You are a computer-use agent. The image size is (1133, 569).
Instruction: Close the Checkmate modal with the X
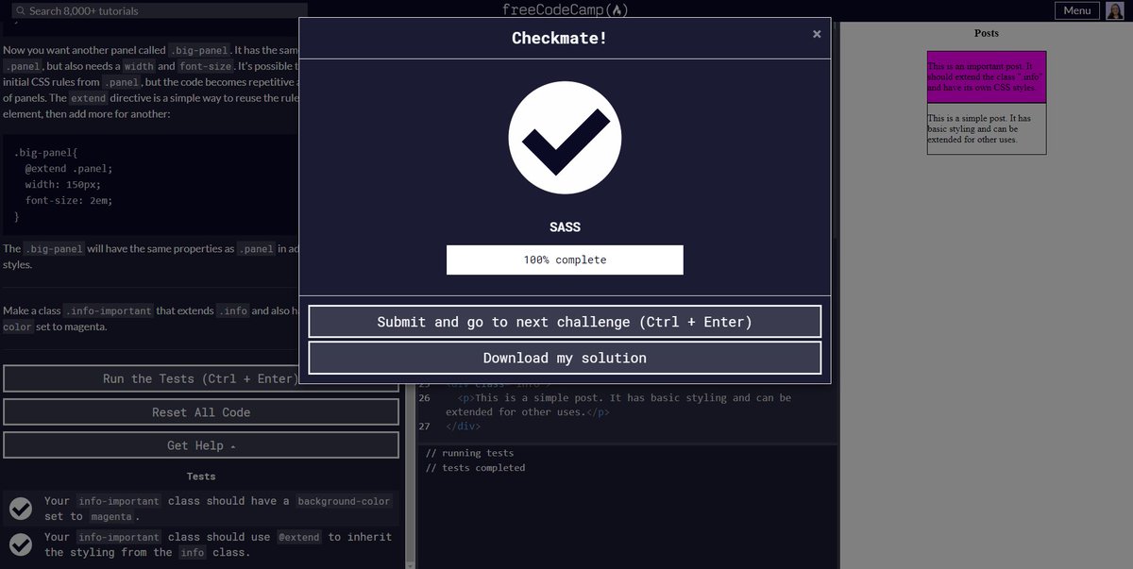coord(817,34)
